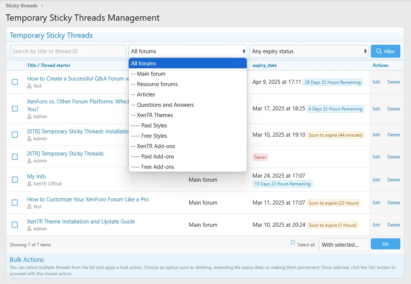Open the With selected bulk action dropdown
This screenshot has height=284, width=411.
click(344, 244)
